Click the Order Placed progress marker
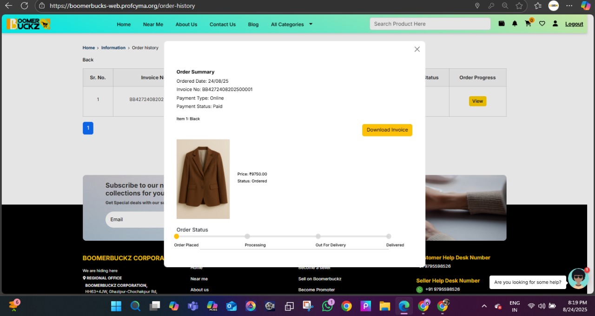The width and height of the screenshot is (595, 316). click(177, 237)
